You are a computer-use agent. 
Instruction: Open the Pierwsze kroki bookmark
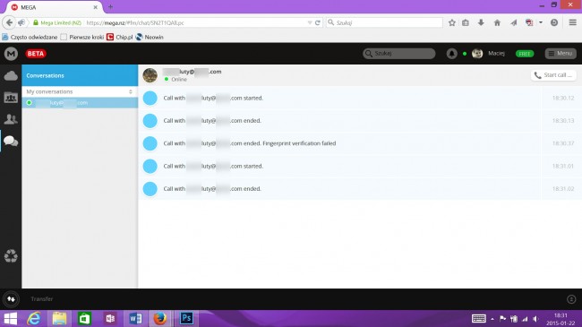(x=82, y=37)
